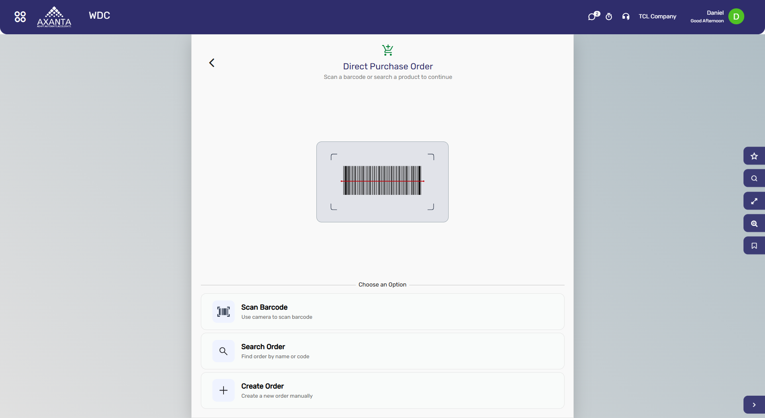
Task: Click the WDC module title
Action: (x=99, y=16)
